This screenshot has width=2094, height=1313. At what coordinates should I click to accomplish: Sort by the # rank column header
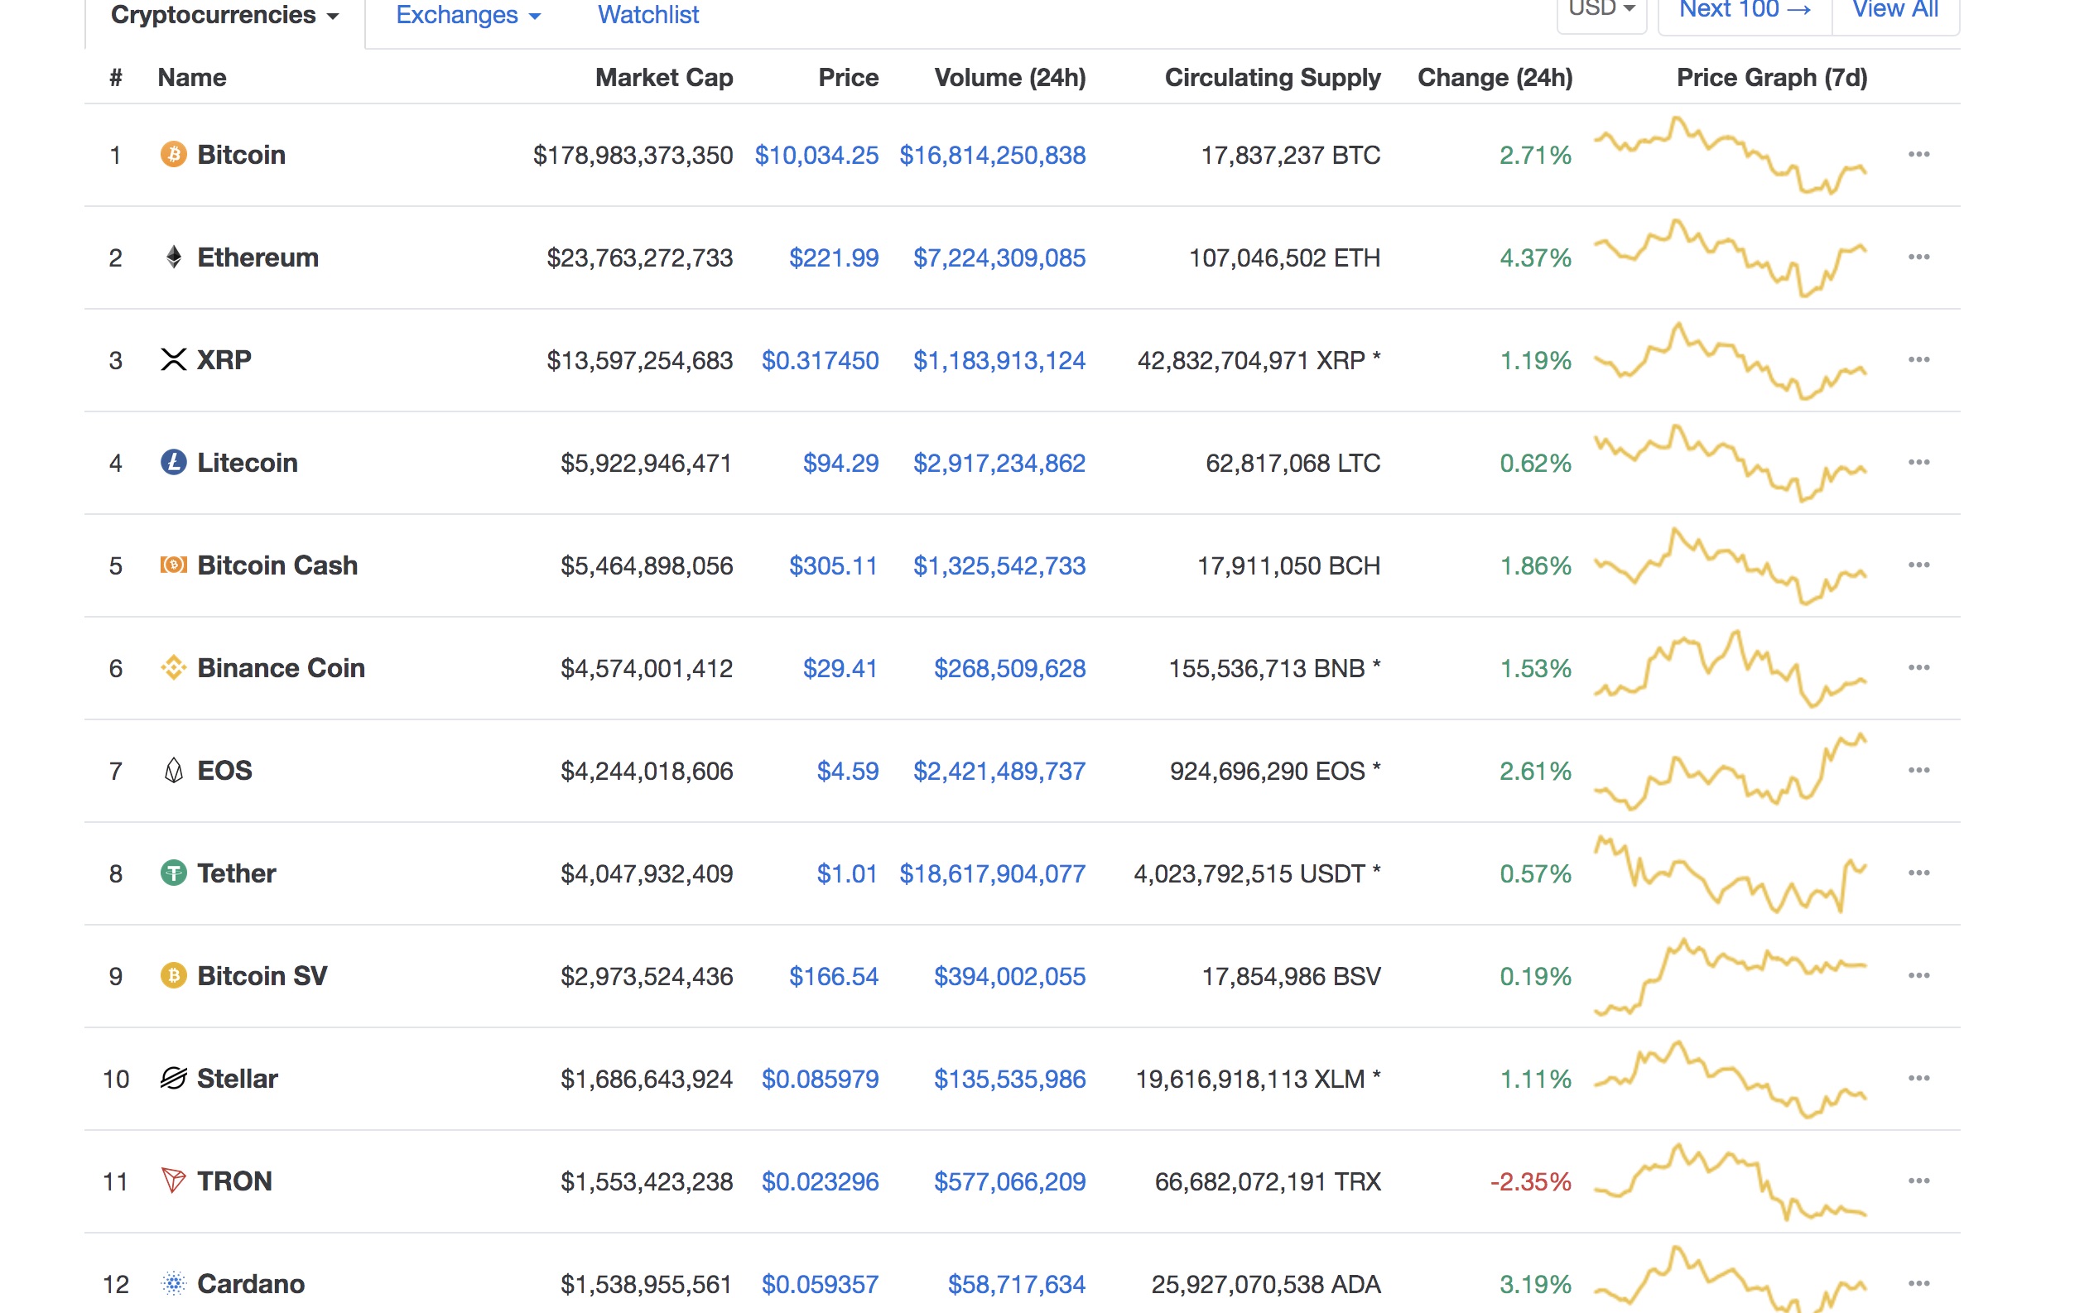(116, 77)
